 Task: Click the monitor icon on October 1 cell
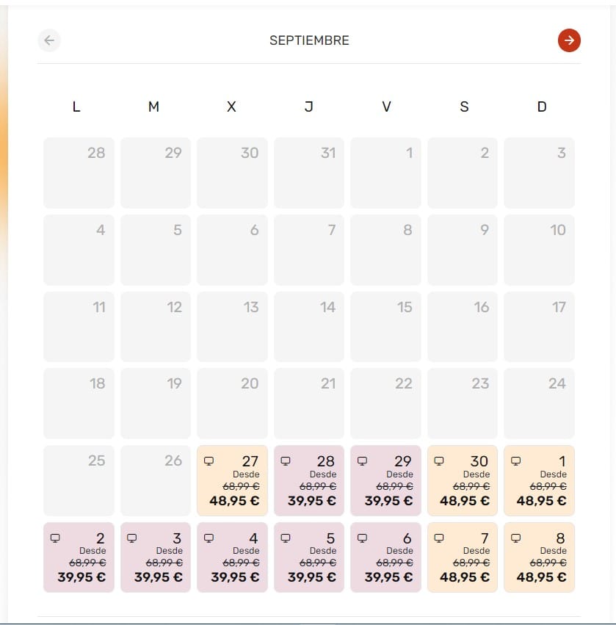515,461
